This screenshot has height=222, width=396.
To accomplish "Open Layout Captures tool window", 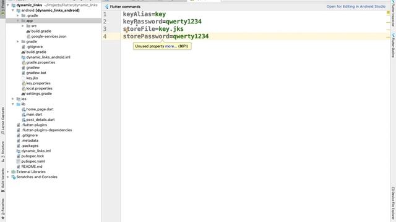I will point(2,121).
